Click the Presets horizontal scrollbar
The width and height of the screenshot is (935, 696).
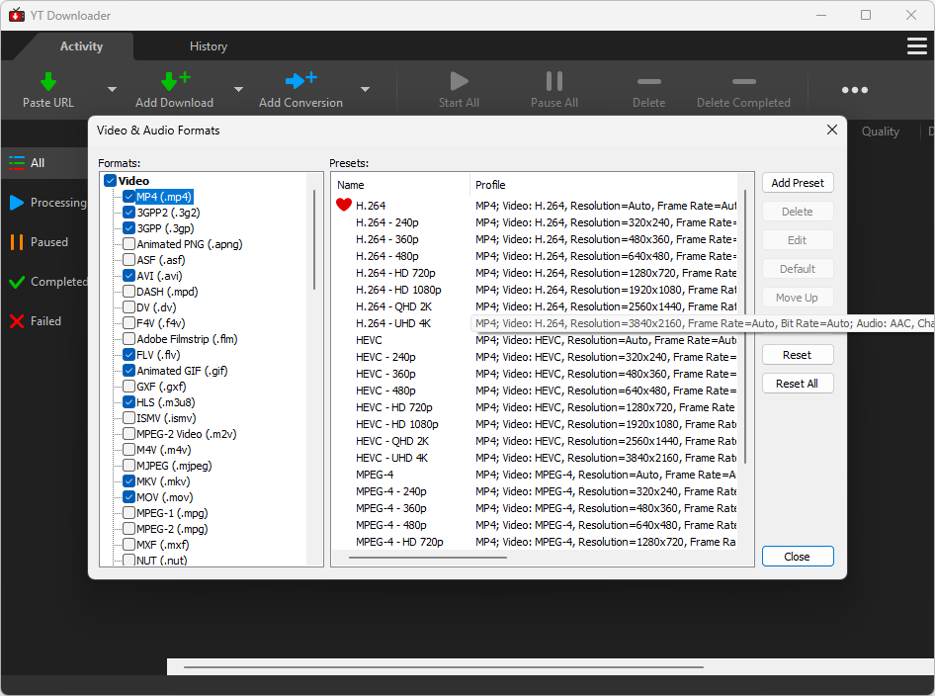pos(428,558)
